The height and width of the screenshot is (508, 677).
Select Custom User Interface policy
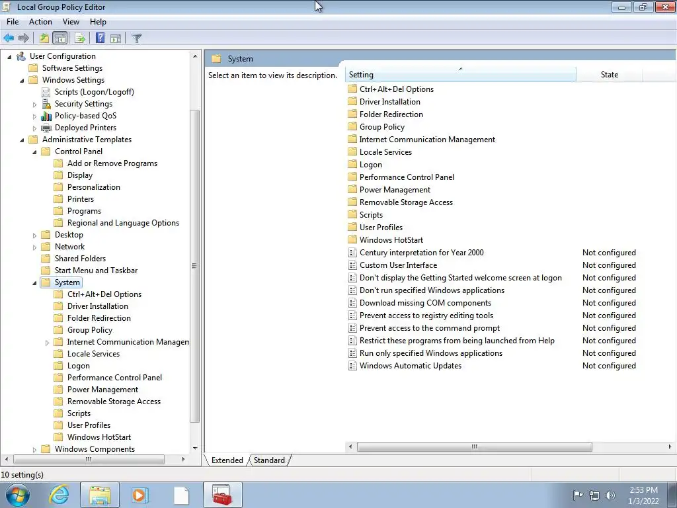(x=398, y=265)
